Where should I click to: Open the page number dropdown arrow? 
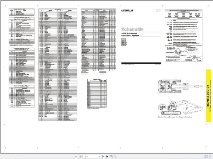[100, 157]
